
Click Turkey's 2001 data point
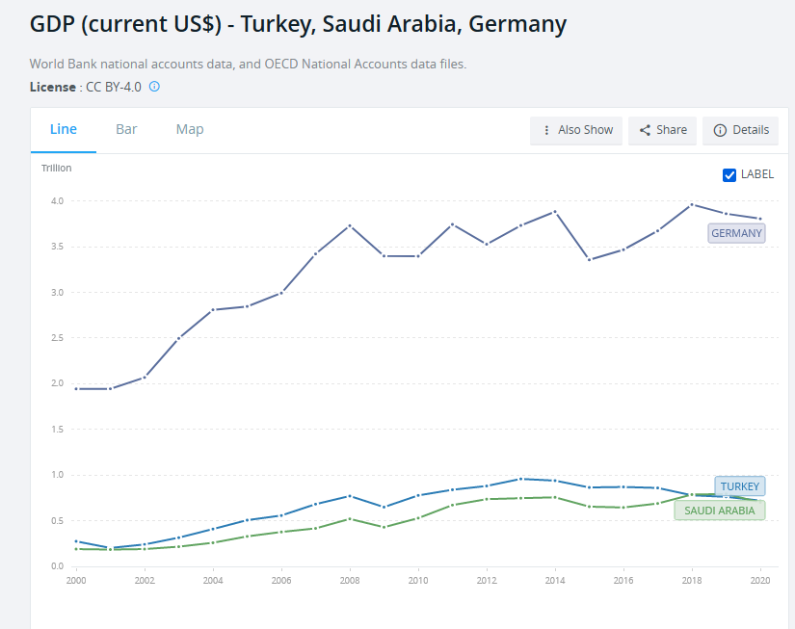[111, 548]
